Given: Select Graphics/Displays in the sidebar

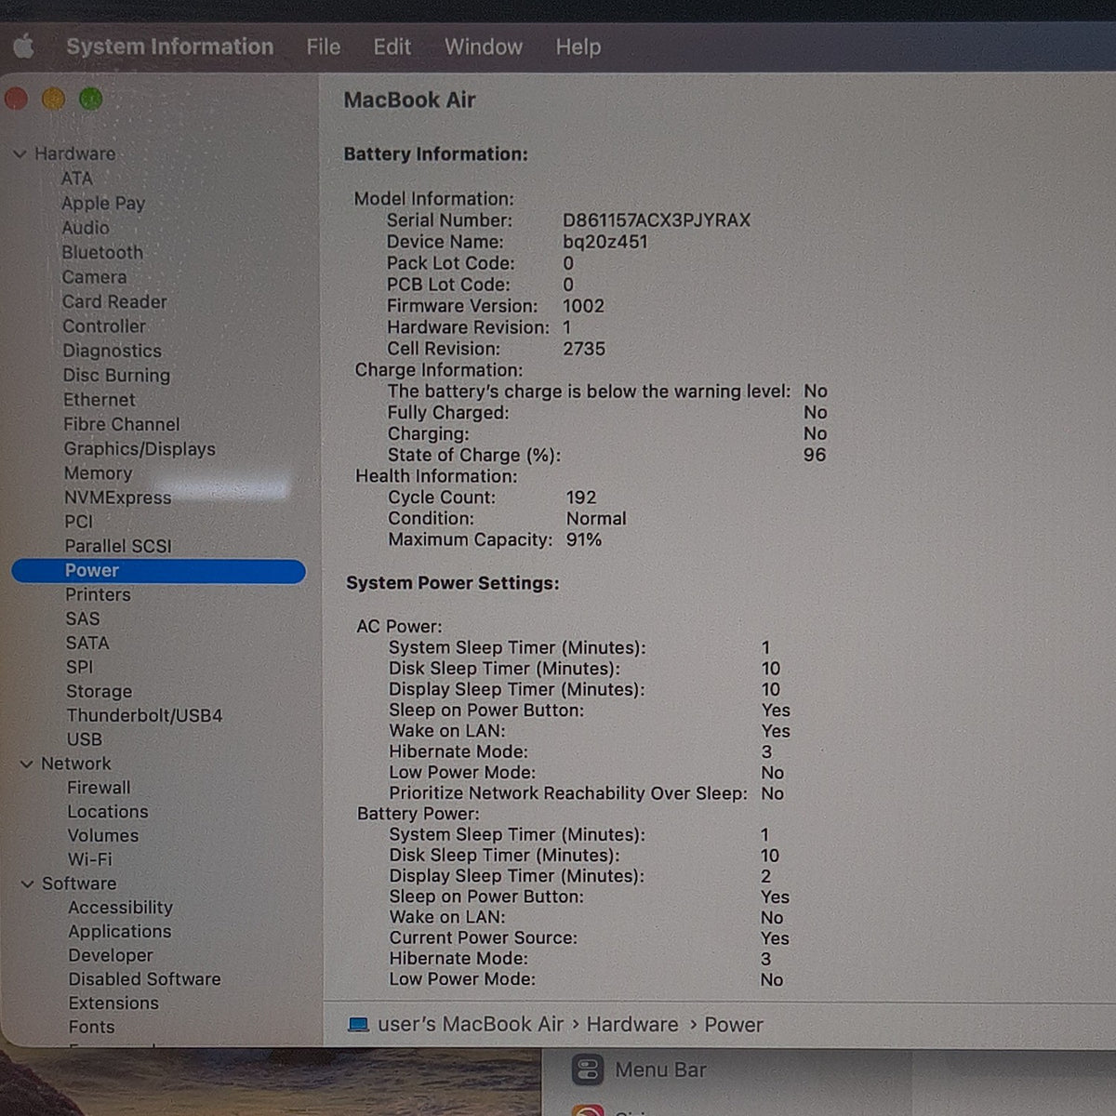Looking at the screenshot, I should [139, 448].
